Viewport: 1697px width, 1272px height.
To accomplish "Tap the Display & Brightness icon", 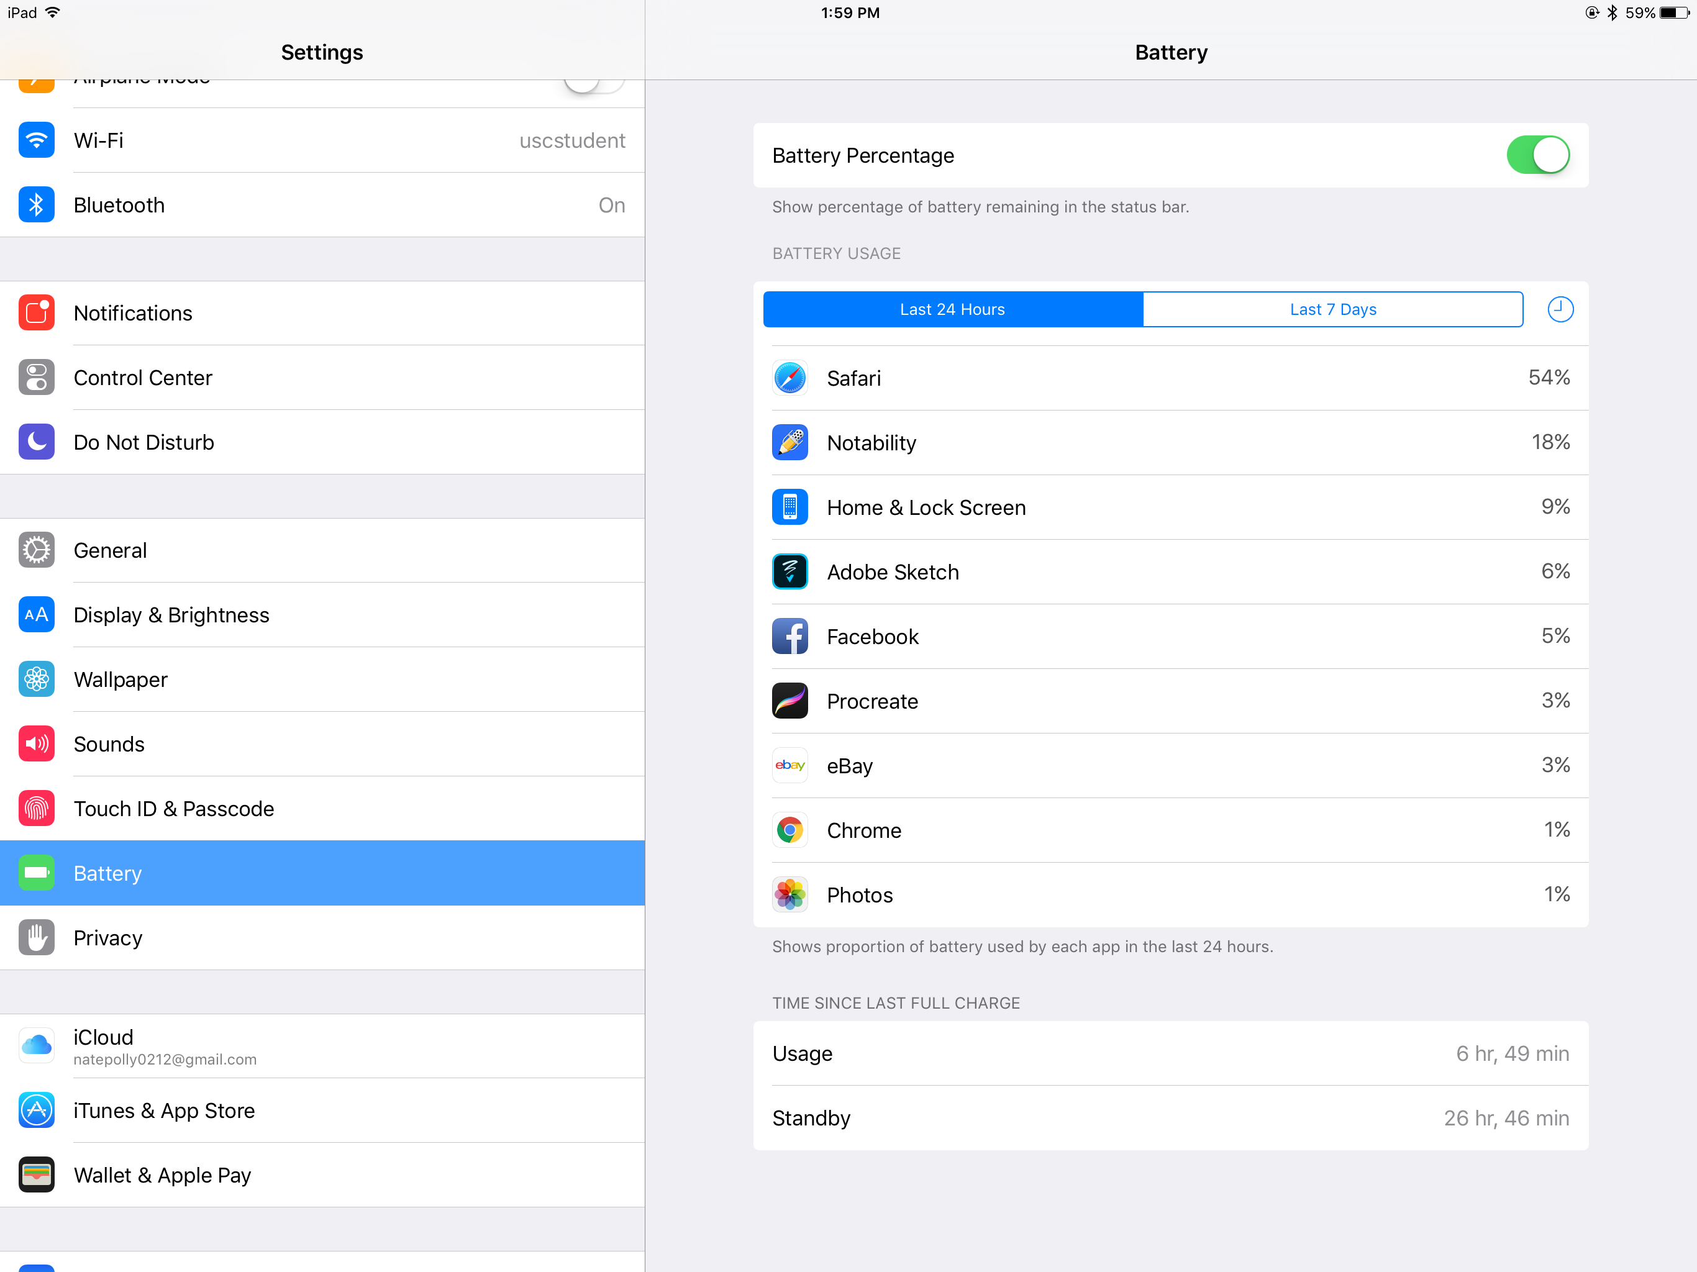I will (x=36, y=614).
